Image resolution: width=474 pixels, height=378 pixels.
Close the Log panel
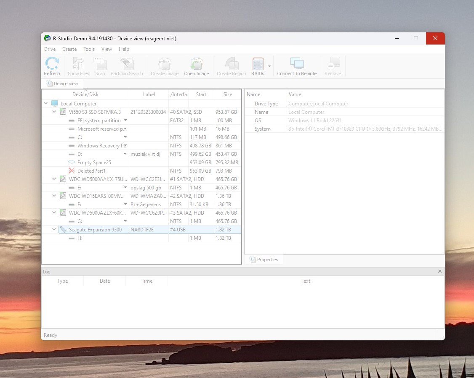440,271
